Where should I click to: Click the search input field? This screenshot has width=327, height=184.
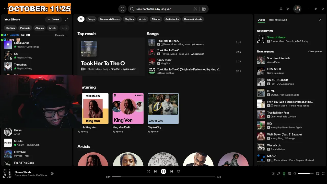click(163, 9)
